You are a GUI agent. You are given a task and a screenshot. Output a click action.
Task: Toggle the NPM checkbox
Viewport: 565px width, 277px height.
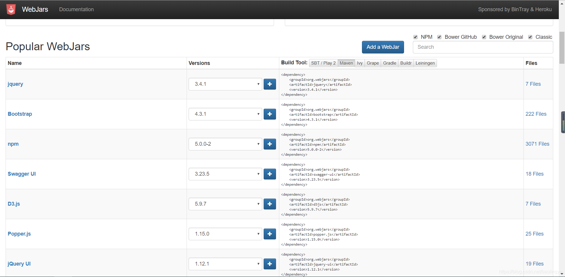coord(416,37)
